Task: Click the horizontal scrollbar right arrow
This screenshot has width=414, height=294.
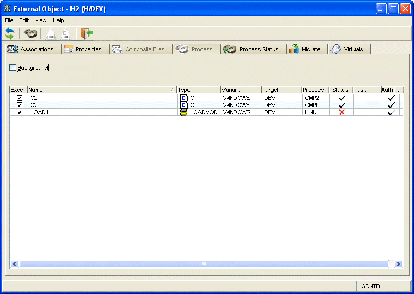Action: [399, 264]
